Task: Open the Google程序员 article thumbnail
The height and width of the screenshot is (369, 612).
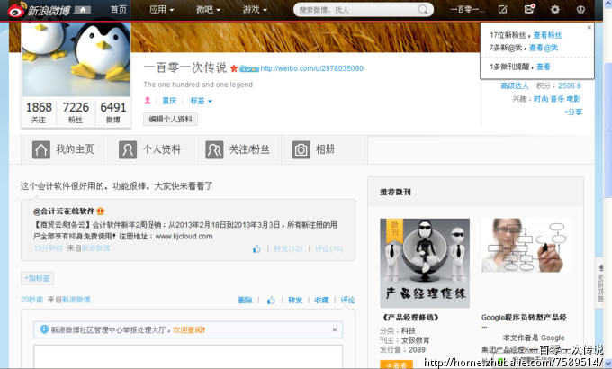Action: (x=526, y=245)
